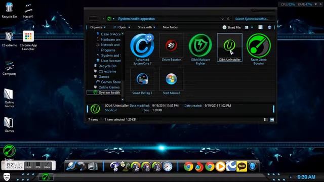Click the analog clock dock icon
This screenshot has width=324, height=182.
click(168, 166)
